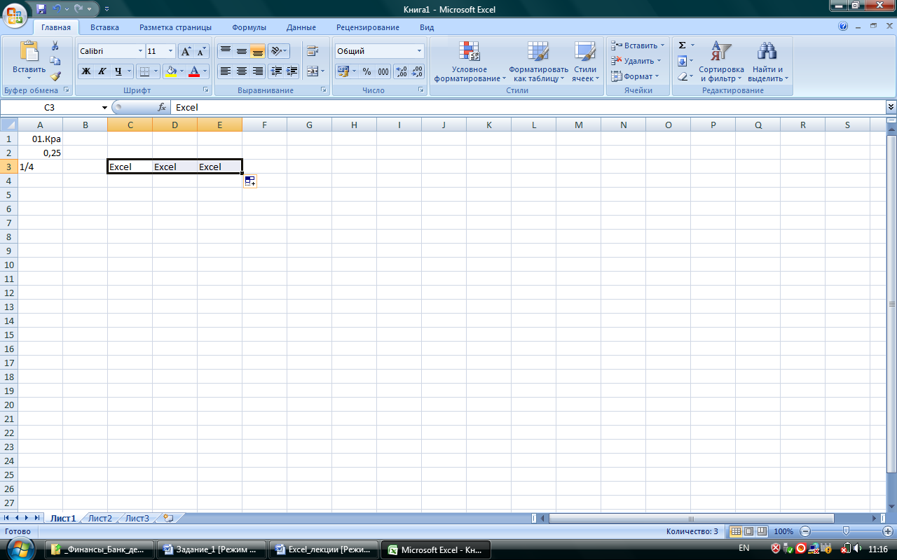
Task: Click Удалить in Ячейки group
Action: point(636,61)
